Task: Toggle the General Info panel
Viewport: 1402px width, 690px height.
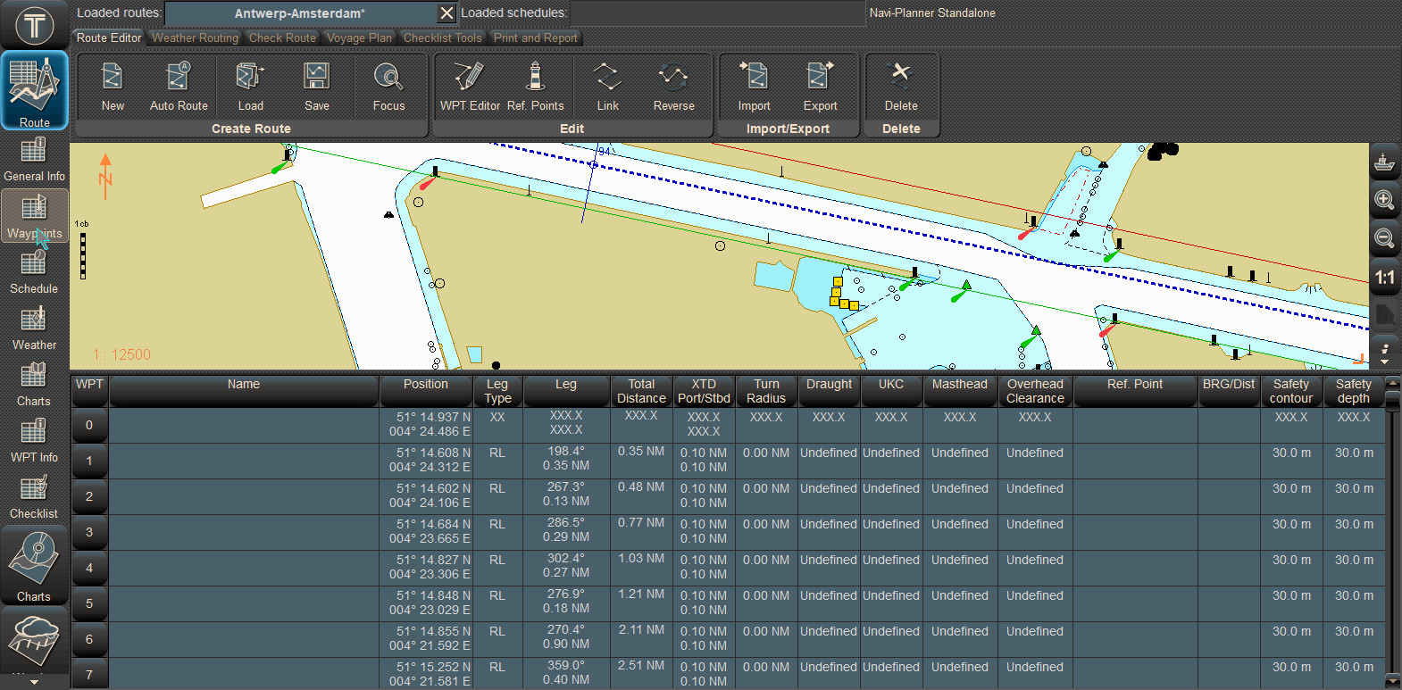Action: point(34,160)
